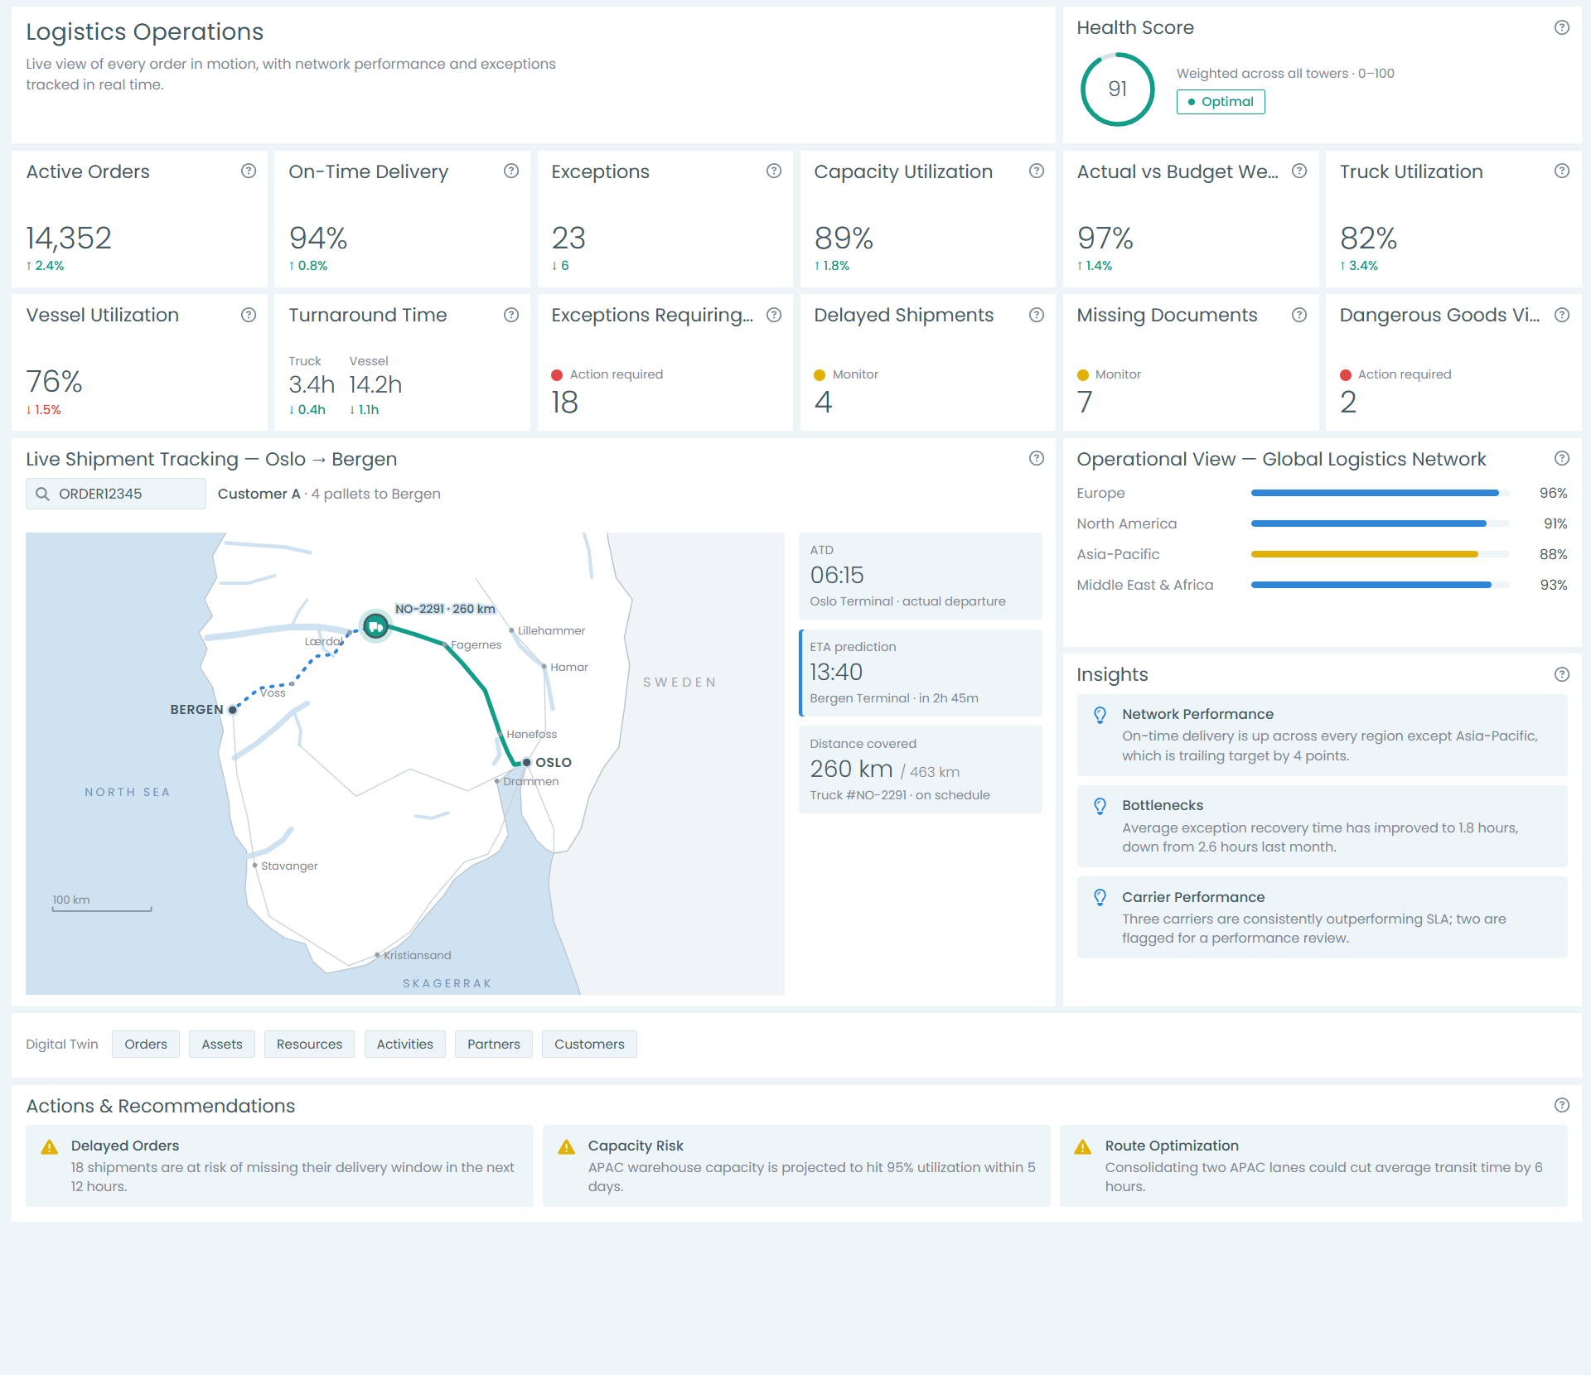This screenshot has width=1591, height=1375.
Task: Select the Activities tab
Action: coord(404,1044)
